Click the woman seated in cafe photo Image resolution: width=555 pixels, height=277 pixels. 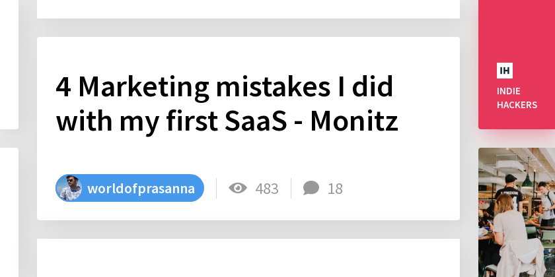tap(508, 235)
